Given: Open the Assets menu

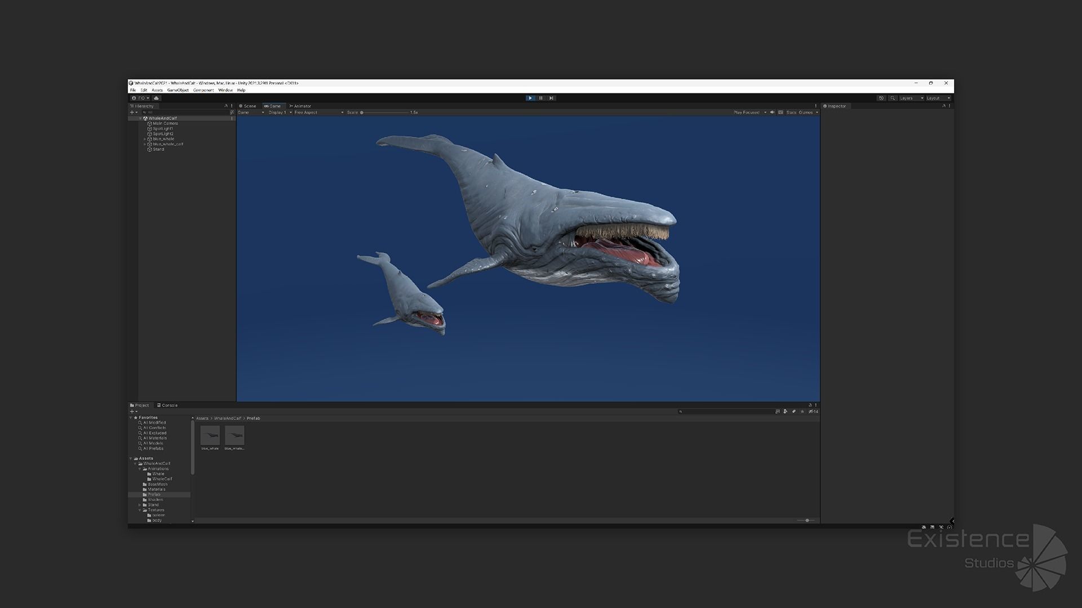Looking at the screenshot, I should (x=157, y=90).
